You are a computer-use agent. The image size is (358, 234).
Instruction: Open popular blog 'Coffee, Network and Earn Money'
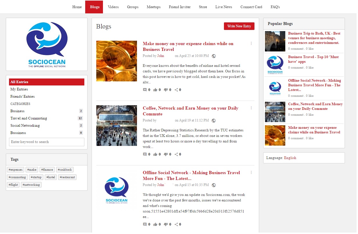pyautogui.click(x=316, y=106)
